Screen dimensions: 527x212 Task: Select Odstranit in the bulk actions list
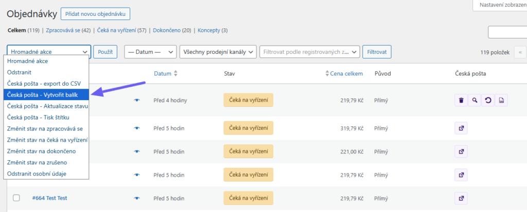46,72
